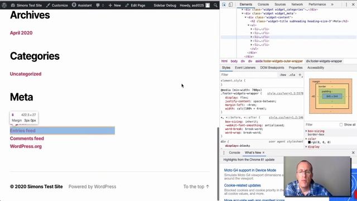Image resolution: width=357 pixels, height=201 pixels.
Task: Jump using To the top link
Action: click(196, 186)
